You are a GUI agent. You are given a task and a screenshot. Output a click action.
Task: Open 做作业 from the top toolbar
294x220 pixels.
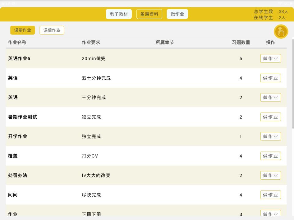177,14
